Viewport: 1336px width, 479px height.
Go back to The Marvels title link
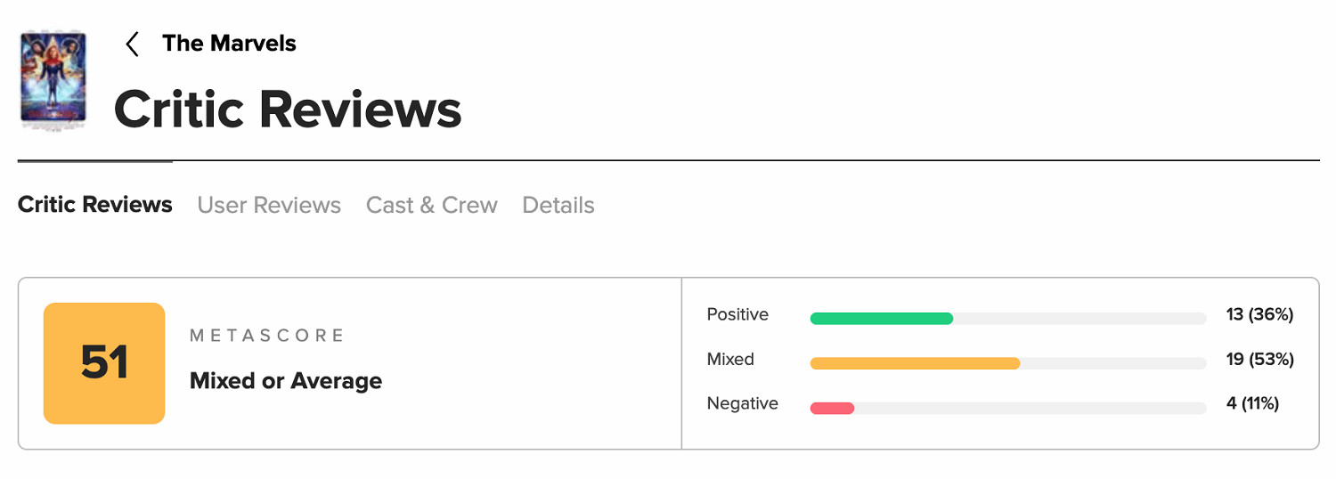[x=229, y=44]
